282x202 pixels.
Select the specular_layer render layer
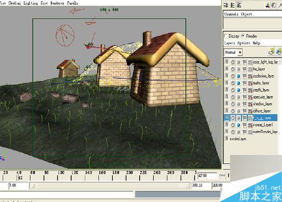coord(263,97)
